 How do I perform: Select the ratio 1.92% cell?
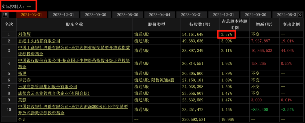pyautogui.click(x=226, y=64)
